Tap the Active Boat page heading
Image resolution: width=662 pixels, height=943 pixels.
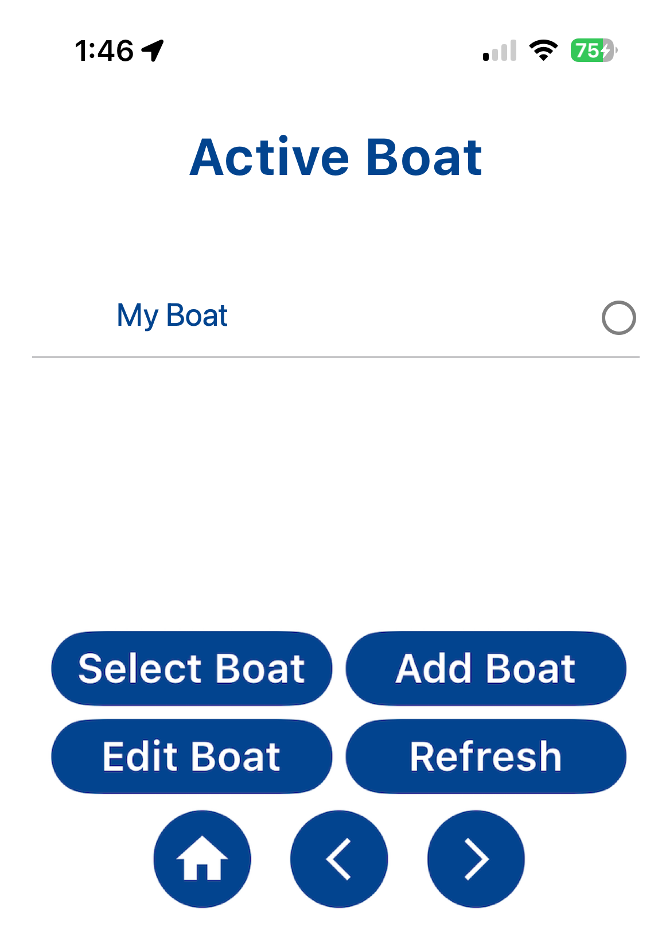coord(336,157)
